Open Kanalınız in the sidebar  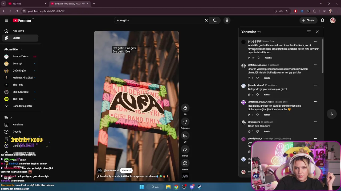20,124
